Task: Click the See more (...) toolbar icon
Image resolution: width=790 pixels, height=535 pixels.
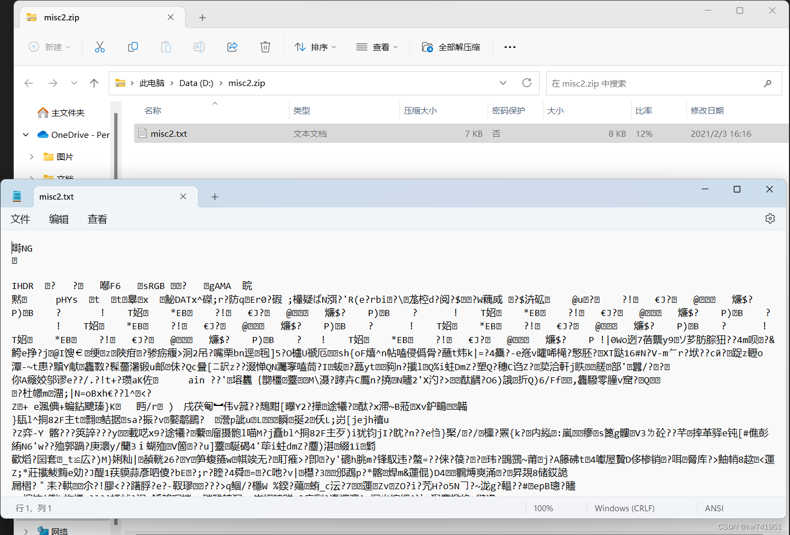Action: tap(510, 47)
